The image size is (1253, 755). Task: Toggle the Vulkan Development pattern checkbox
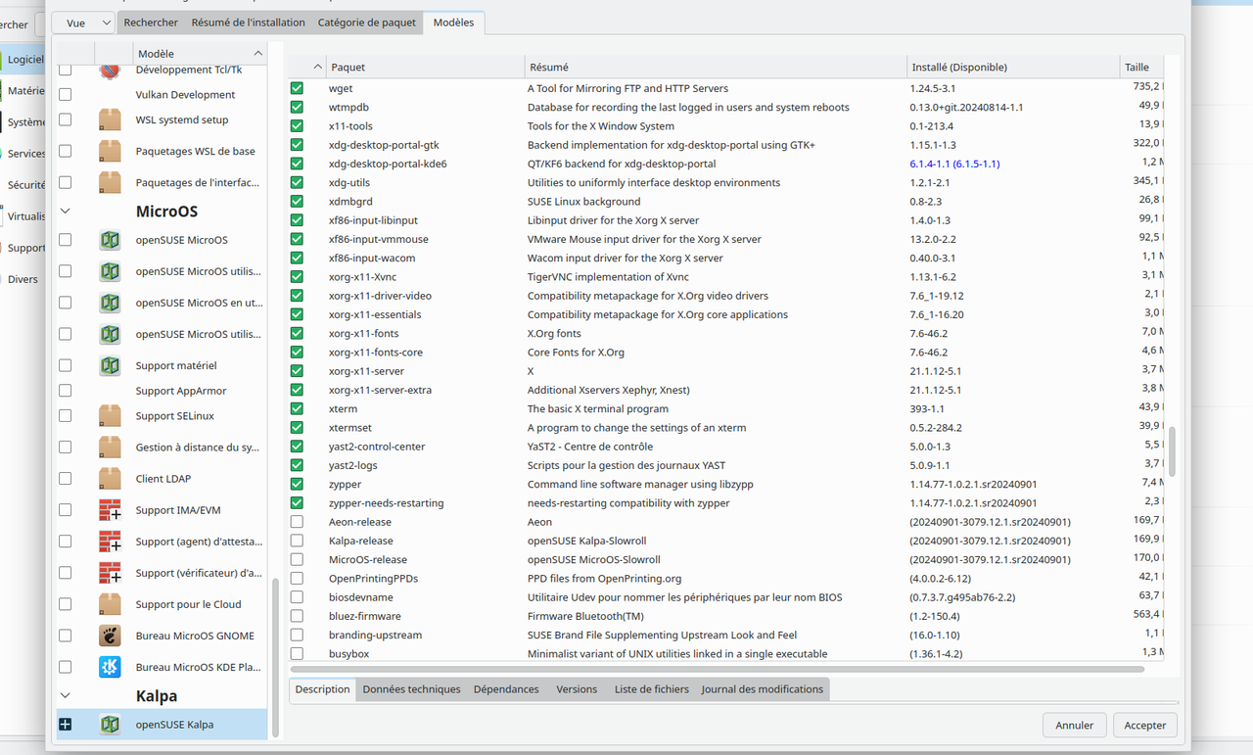click(66, 95)
